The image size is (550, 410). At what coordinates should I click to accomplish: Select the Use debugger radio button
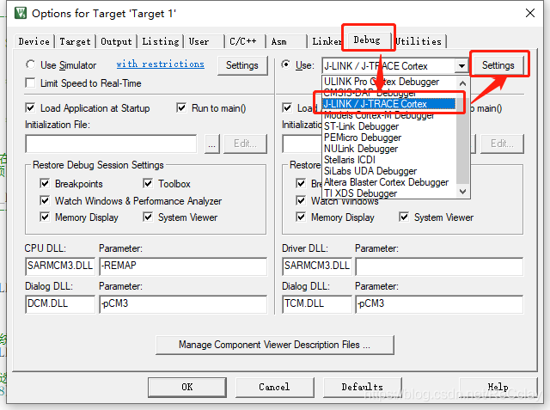(x=286, y=64)
